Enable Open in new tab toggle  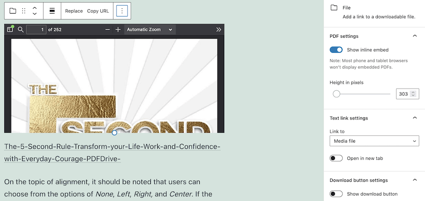tap(336, 158)
